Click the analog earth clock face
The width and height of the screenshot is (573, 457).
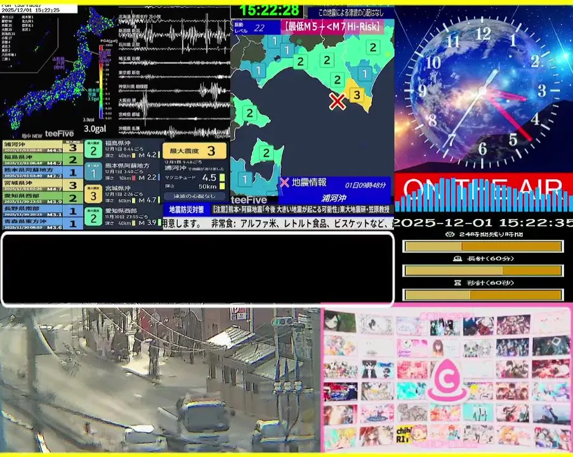483,91
